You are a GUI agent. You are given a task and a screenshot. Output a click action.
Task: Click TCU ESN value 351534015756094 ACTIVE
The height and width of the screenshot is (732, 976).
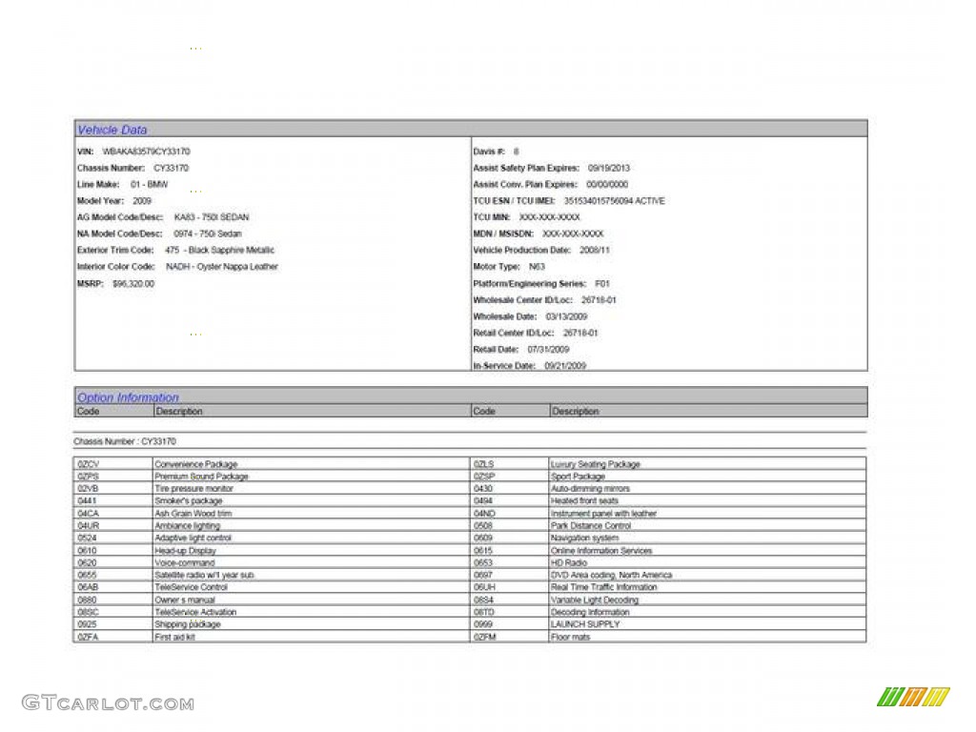tap(615, 200)
